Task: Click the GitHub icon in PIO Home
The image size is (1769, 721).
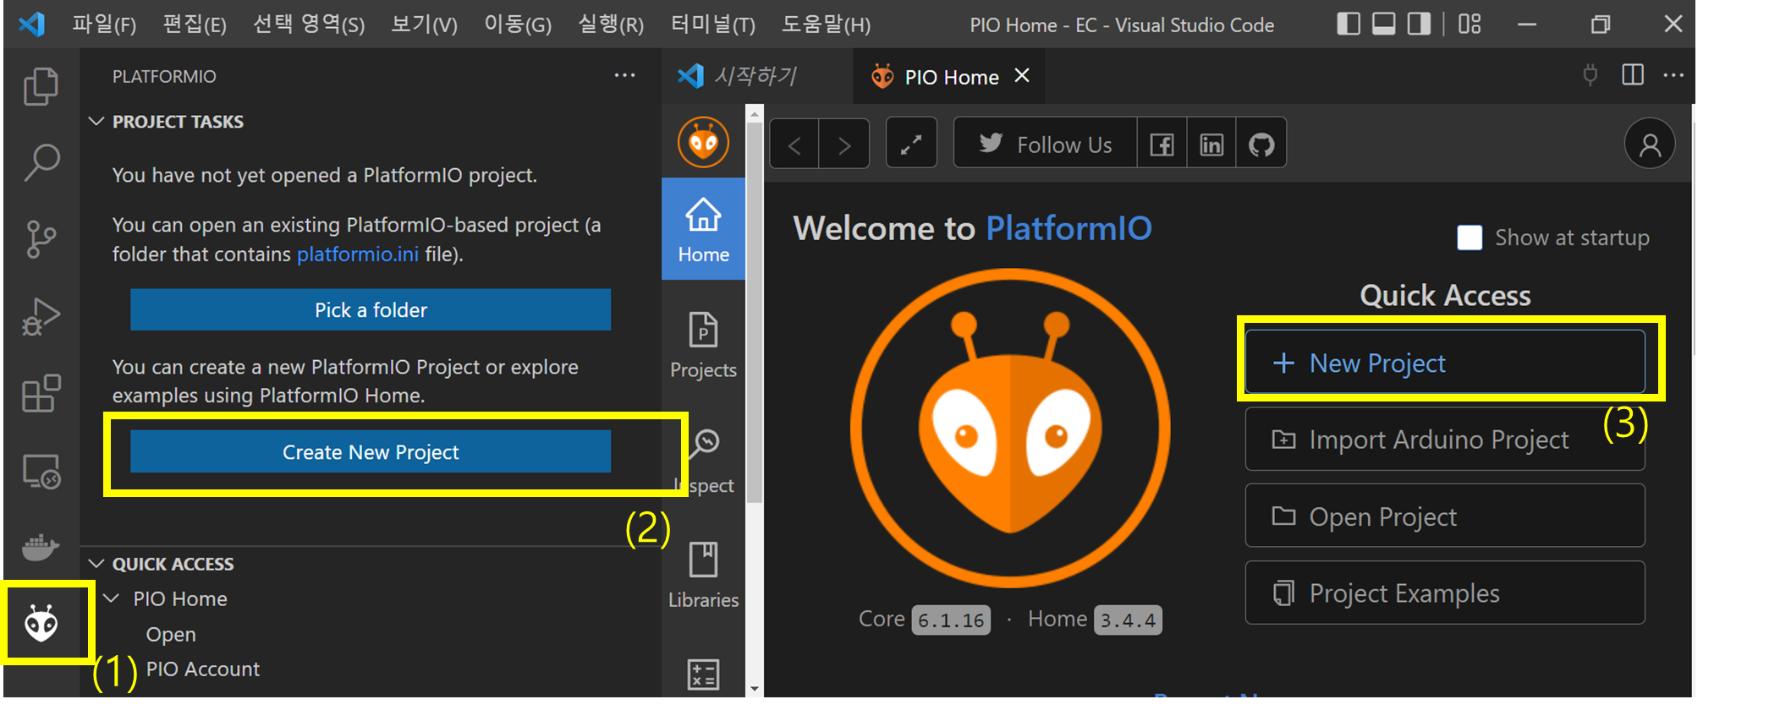Action: tap(1261, 145)
